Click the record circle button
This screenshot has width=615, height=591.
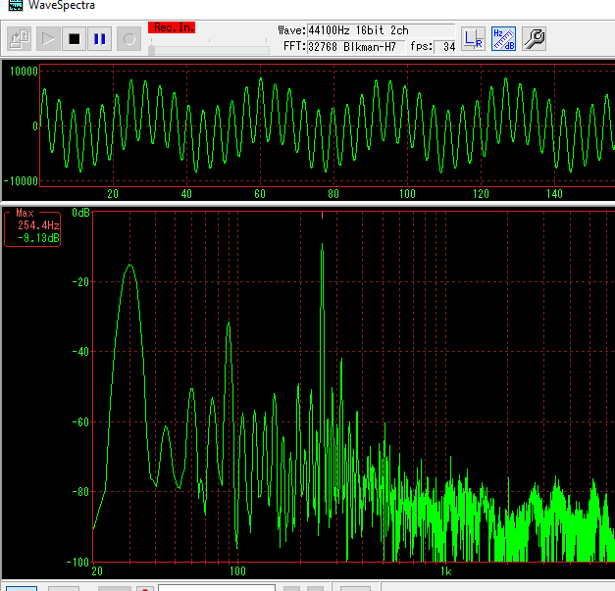tap(129, 39)
